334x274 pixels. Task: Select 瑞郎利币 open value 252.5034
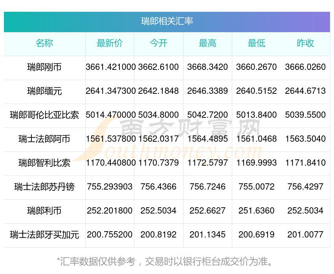(x=158, y=211)
